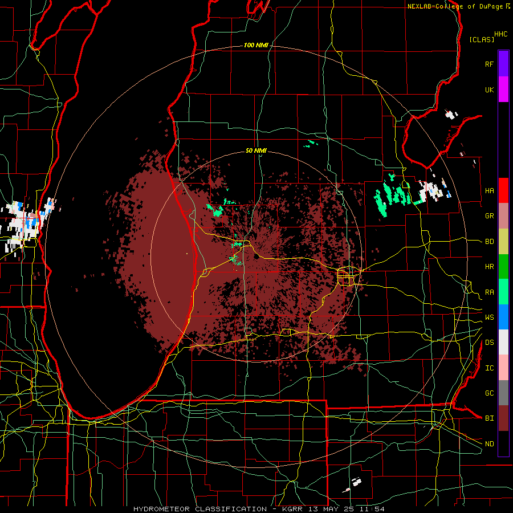
Task: Click the BD yellow legend color swatch
Action: tap(503, 242)
